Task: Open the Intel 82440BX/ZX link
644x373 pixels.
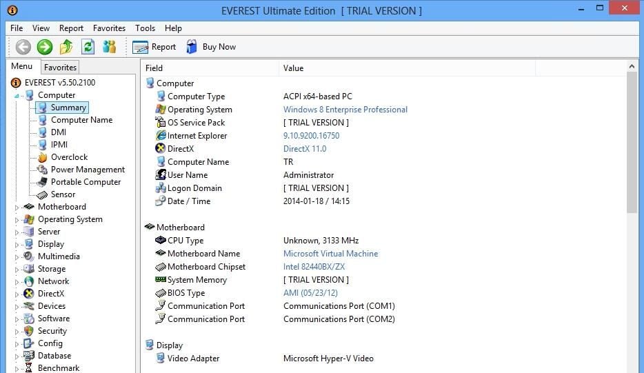Action: click(x=314, y=267)
